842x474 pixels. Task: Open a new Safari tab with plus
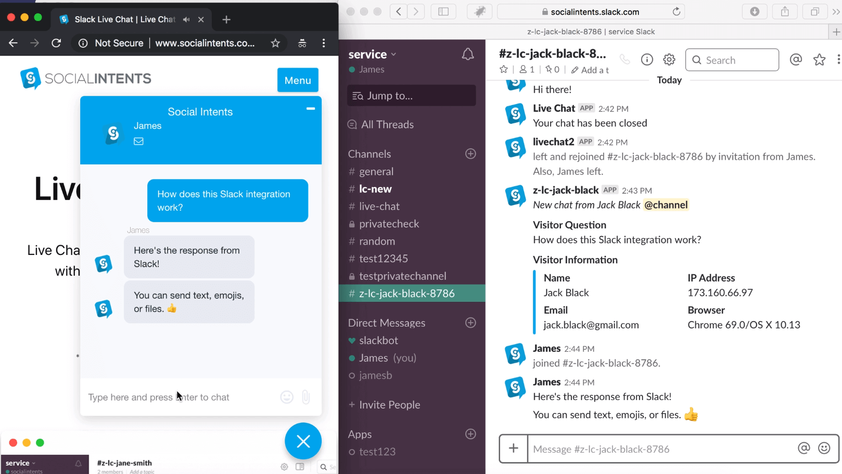(836, 32)
